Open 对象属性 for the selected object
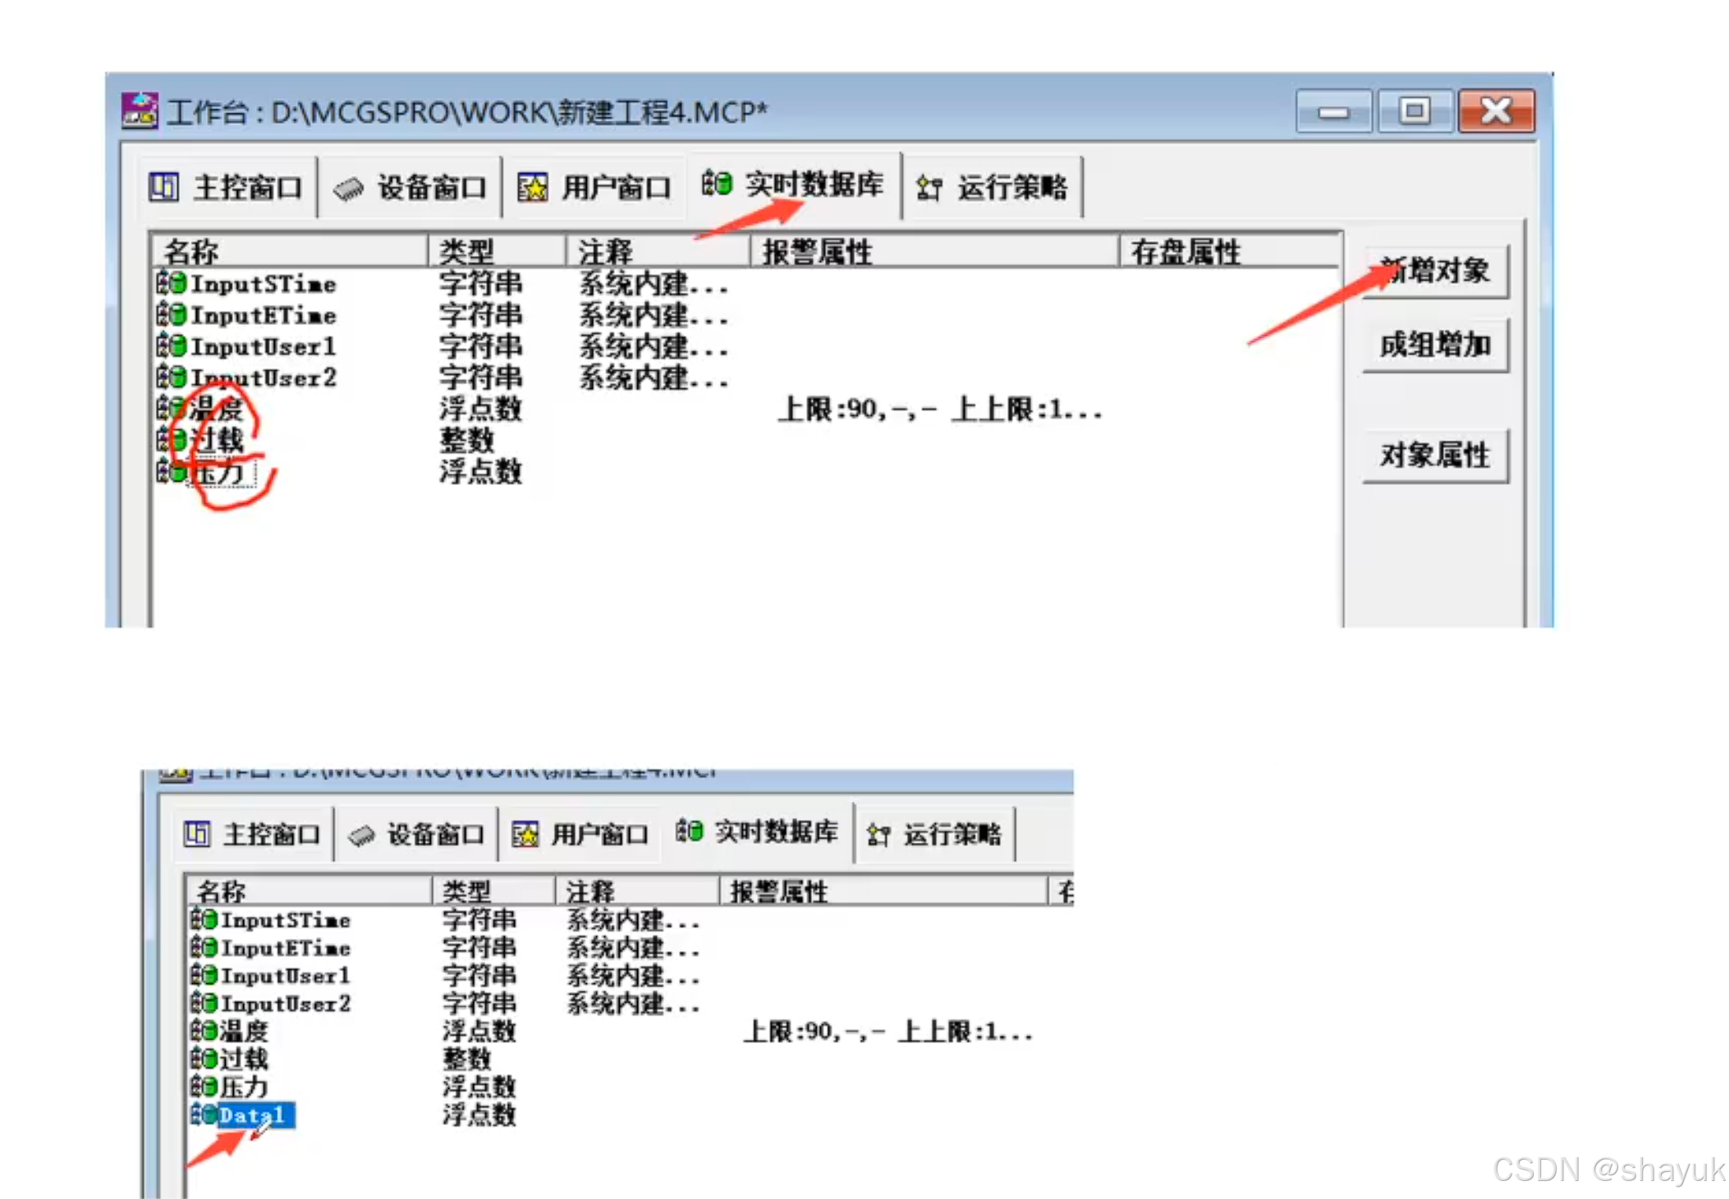 [x=1434, y=455]
